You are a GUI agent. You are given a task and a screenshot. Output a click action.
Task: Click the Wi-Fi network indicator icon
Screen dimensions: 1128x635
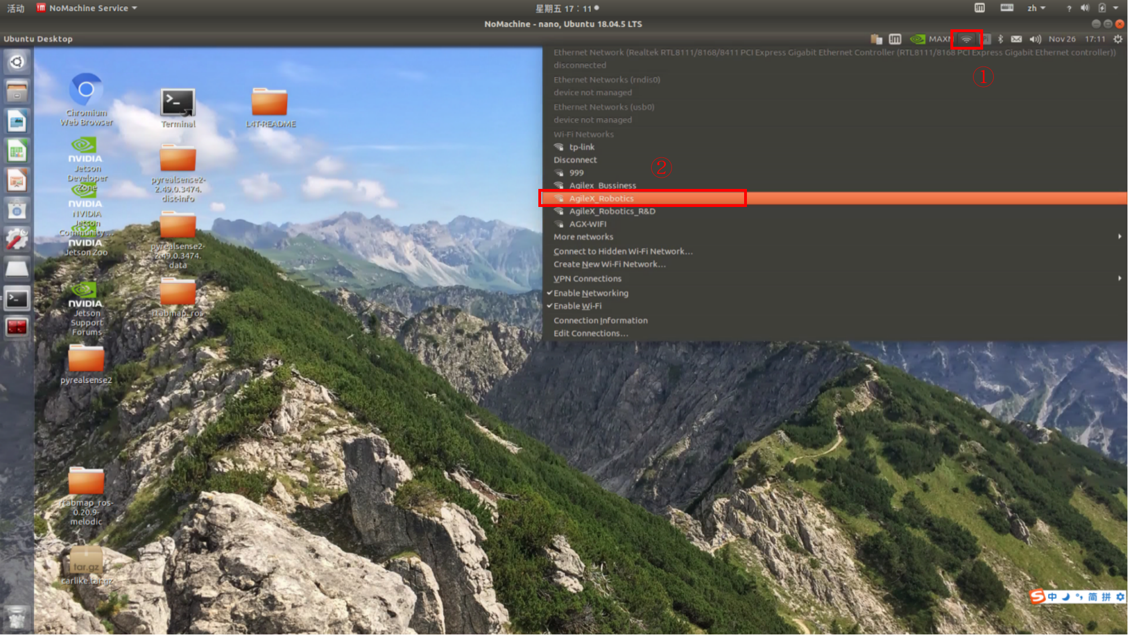[966, 39]
